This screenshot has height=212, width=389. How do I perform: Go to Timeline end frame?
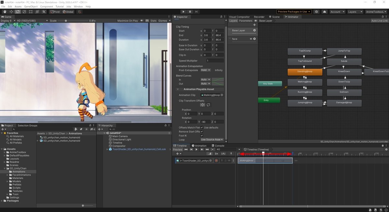(x=207, y=150)
